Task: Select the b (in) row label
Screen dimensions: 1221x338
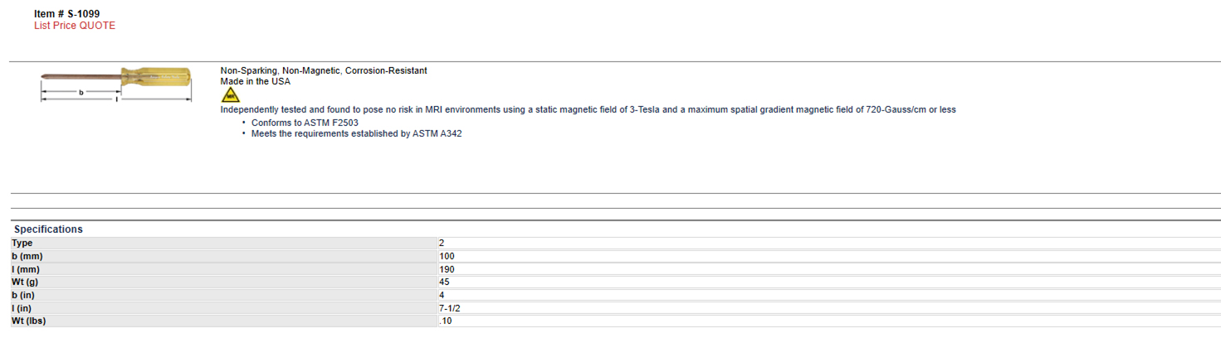Action: pyautogui.click(x=25, y=295)
